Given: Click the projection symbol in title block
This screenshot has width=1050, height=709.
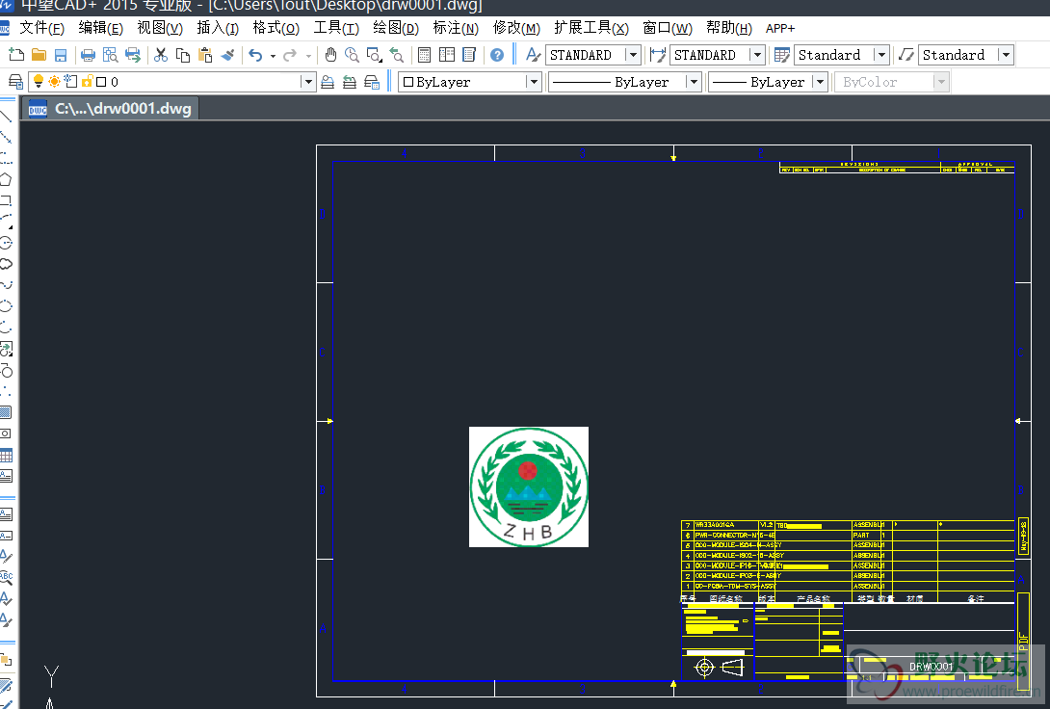Looking at the screenshot, I should [719, 668].
